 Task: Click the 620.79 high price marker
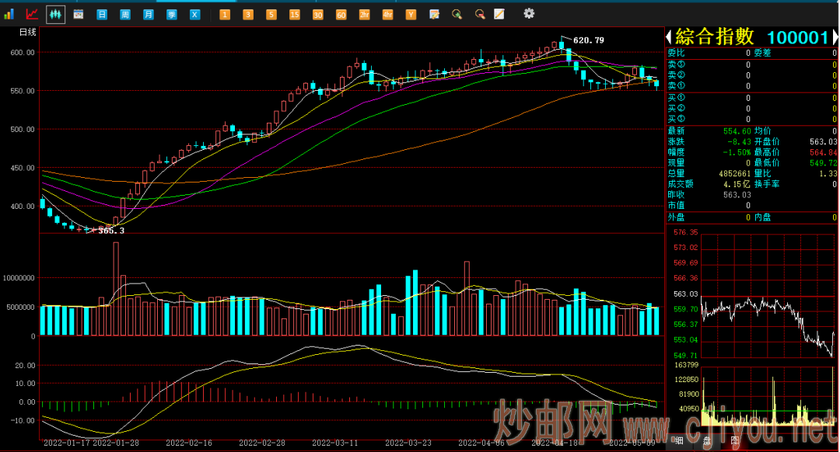point(587,40)
